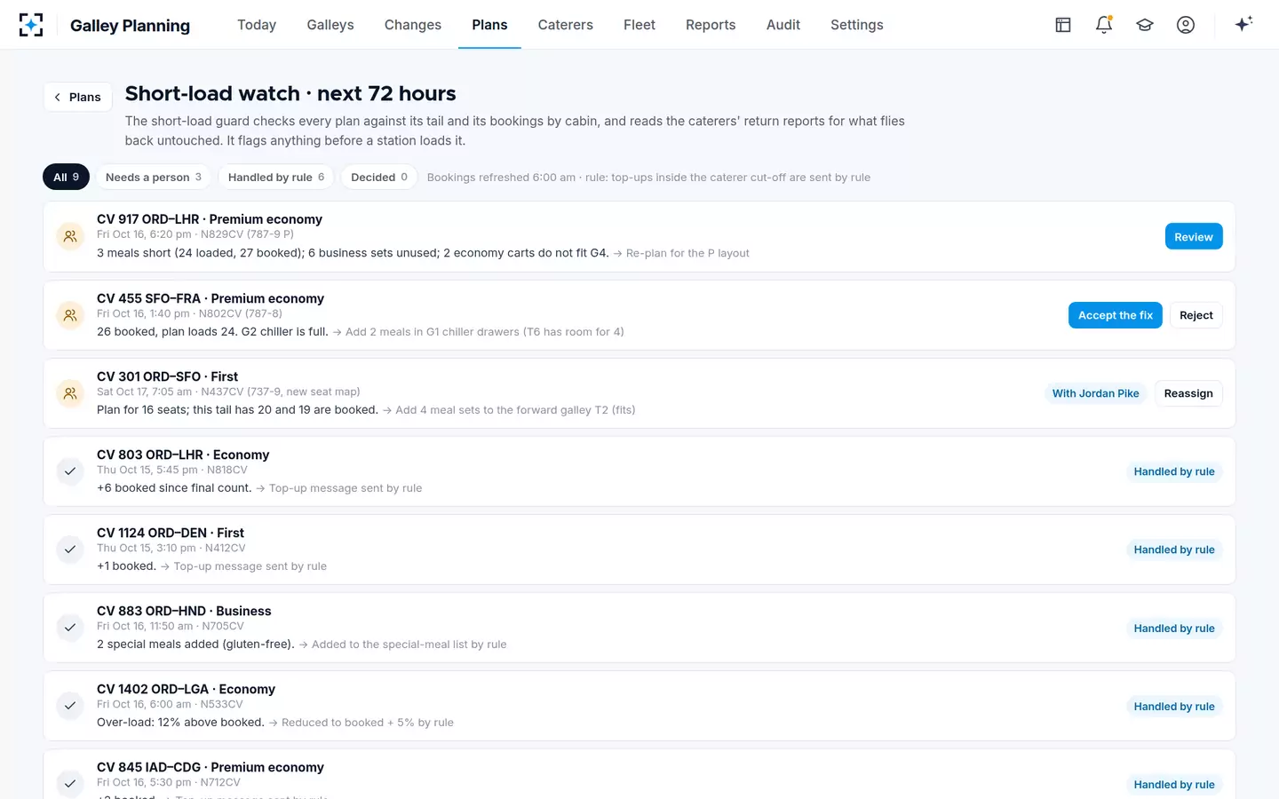The height and width of the screenshot is (799, 1279).
Task: Go to Caterers tab
Action: click(566, 25)
